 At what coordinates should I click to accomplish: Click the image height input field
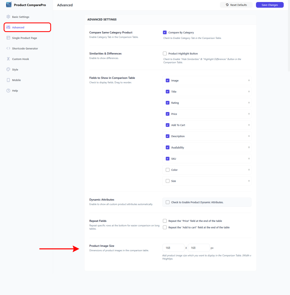tap(199, 248)
